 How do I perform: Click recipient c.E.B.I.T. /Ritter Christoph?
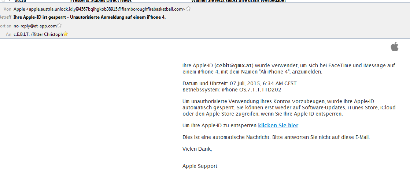tap(38, 34)
